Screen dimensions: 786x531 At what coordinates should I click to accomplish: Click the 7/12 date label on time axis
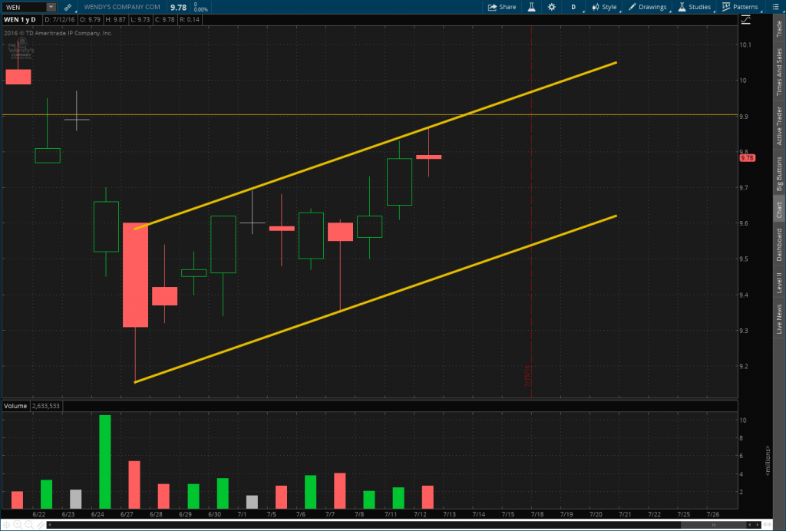pos(420,514)
